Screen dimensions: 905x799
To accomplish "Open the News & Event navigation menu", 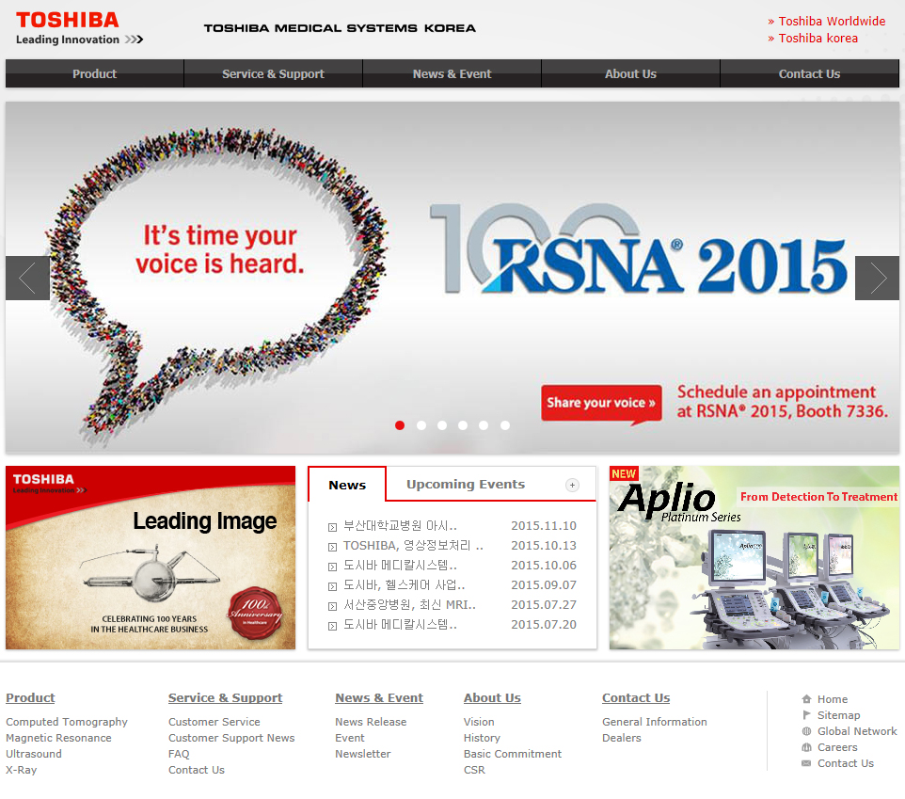I will tap(452, 73).
